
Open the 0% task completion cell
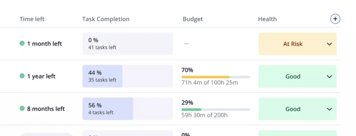click(x=128, y=44)
